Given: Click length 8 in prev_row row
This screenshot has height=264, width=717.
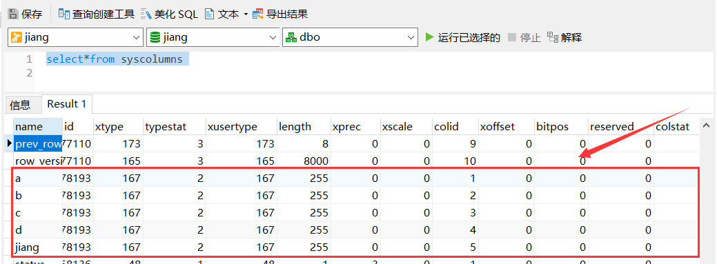Looking at the screenshot, I should click(304, 144).
